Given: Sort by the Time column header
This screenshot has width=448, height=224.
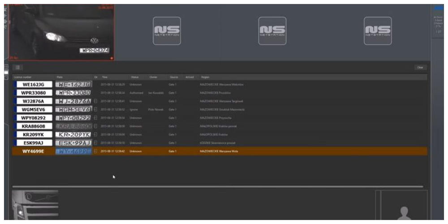Looking at the screenshot, I should tap(105, 77).
